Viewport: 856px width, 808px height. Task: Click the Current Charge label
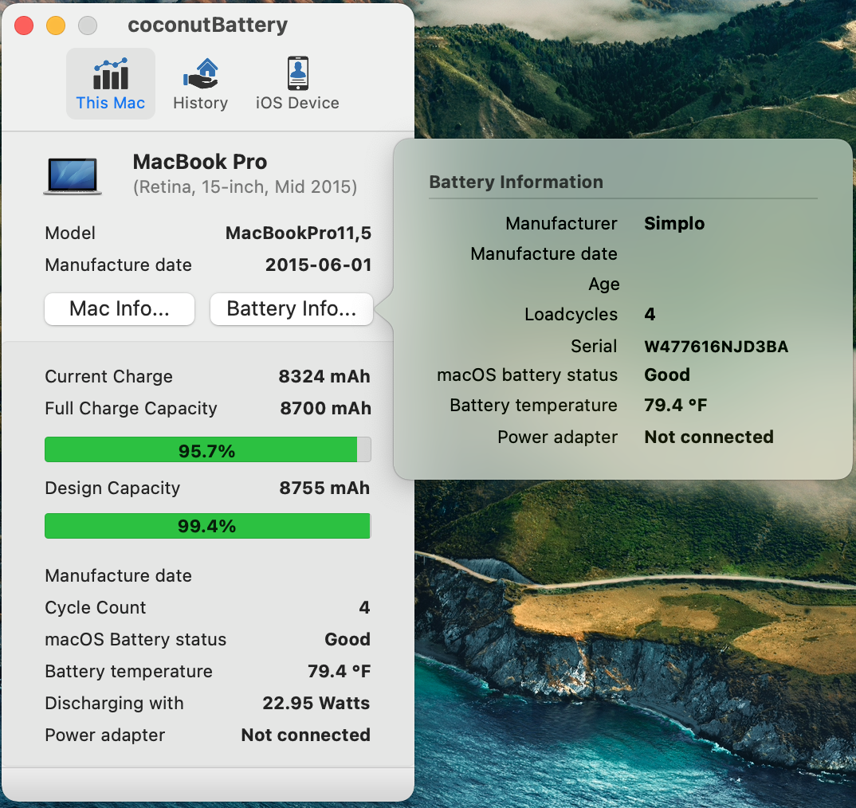(x=108, y=376)
